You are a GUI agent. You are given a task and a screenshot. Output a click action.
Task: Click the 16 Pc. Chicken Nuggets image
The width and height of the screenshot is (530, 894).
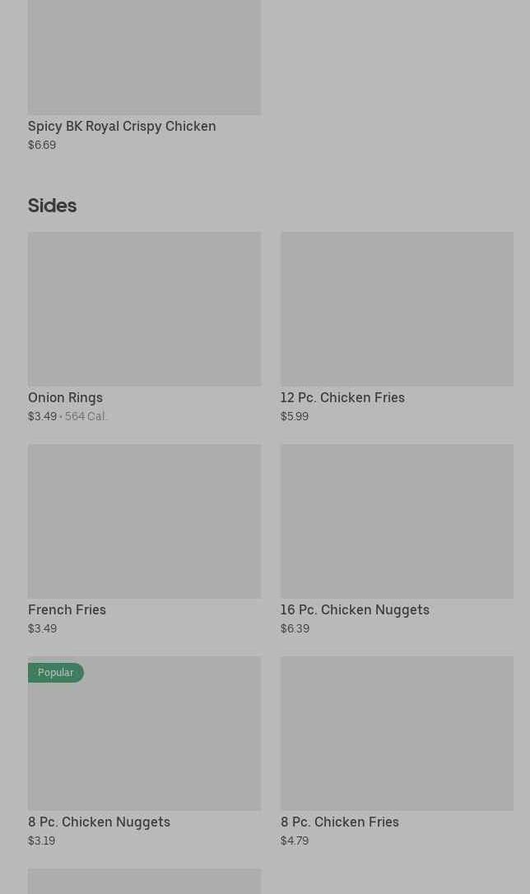point(397,521)
